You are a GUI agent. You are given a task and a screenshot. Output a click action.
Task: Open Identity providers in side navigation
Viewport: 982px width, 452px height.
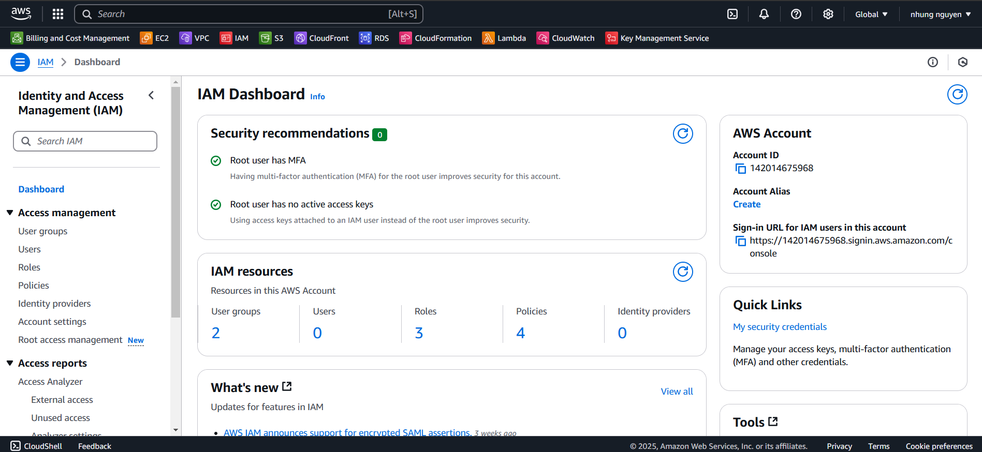point(54,304)
